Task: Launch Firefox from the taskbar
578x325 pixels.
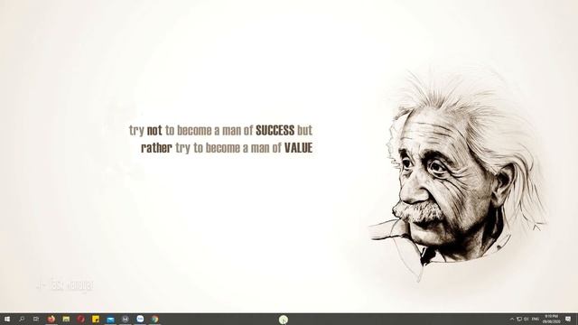Action: [51, 319]
